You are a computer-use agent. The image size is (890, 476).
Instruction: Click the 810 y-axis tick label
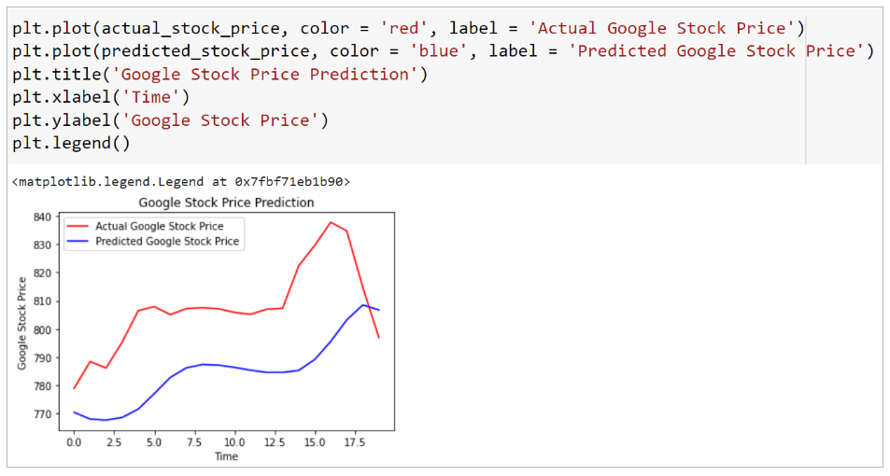[43, 301]
